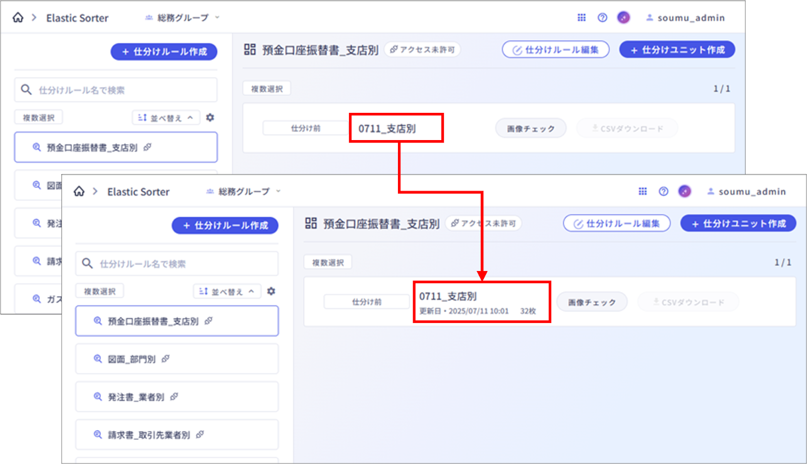The height and width of the screenshot is (464, 807).
Task: Open the soumu_admin user menu in foreground window
Action: point(746,191)
